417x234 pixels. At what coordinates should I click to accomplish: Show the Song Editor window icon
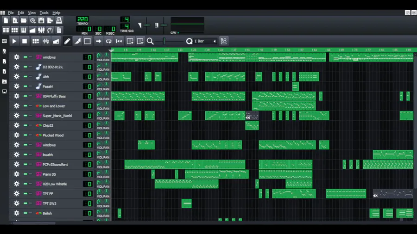click(6, 30)
